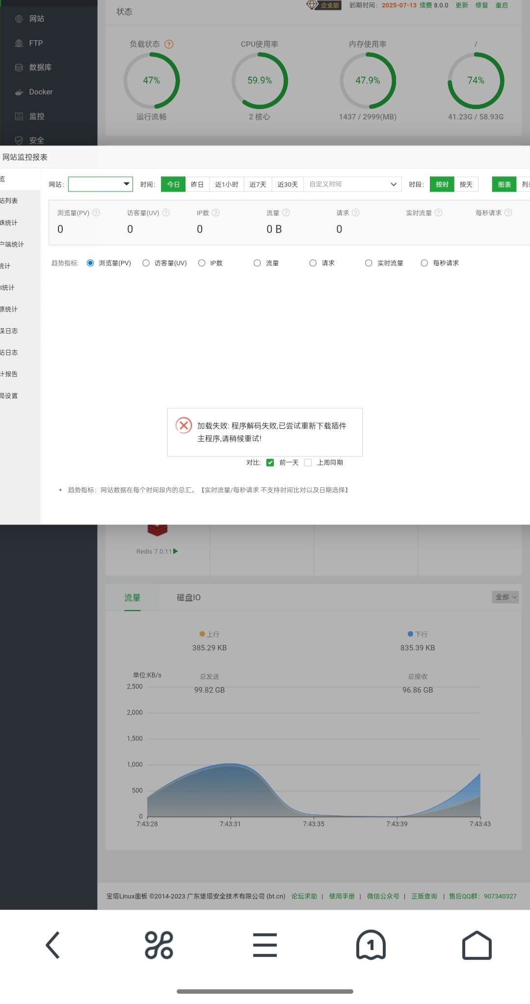Tap the browser back arrow

pos(53,945)
